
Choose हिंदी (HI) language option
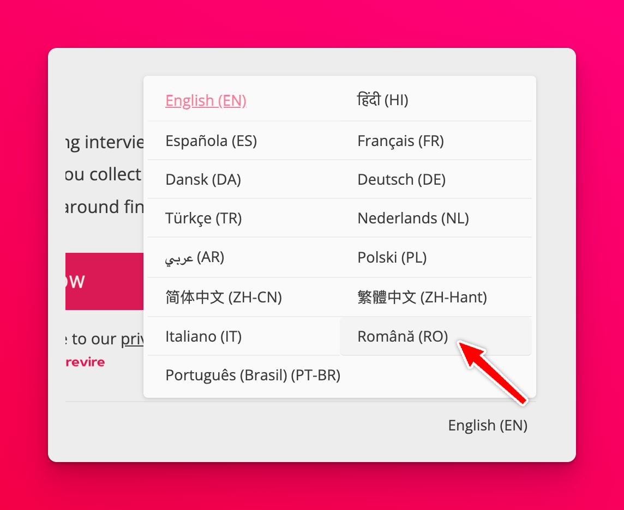(382, 100)
